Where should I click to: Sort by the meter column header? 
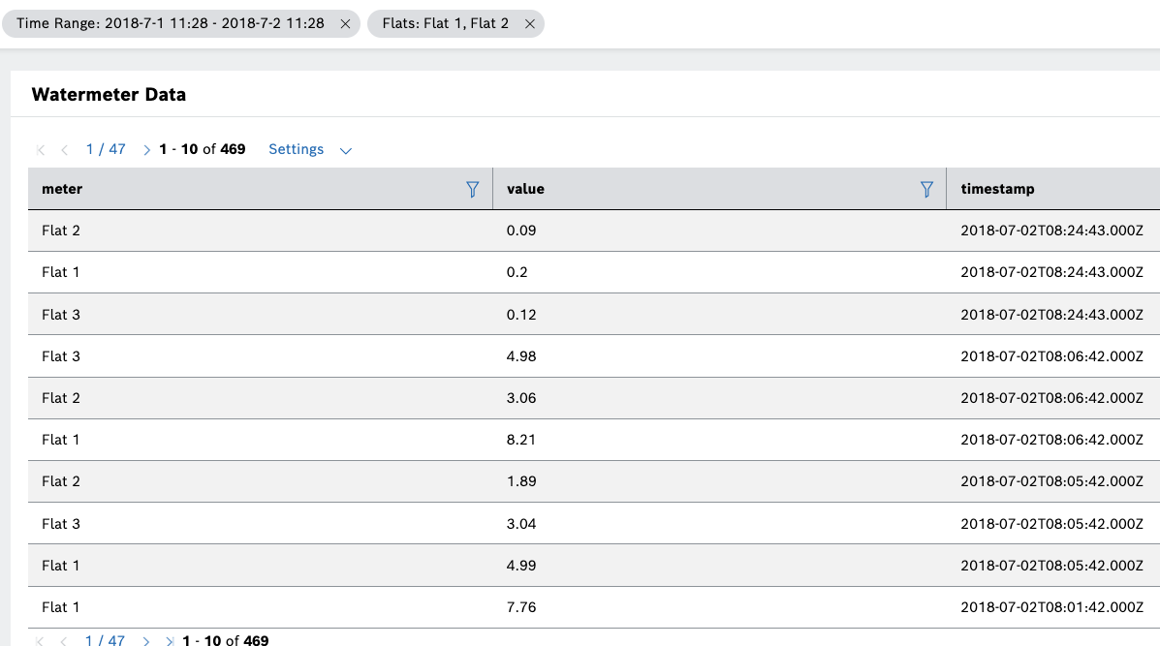[x=62, y=190]
